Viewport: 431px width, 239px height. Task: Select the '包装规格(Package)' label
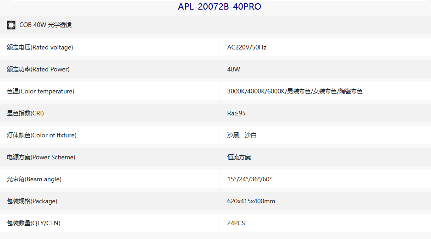32,201
